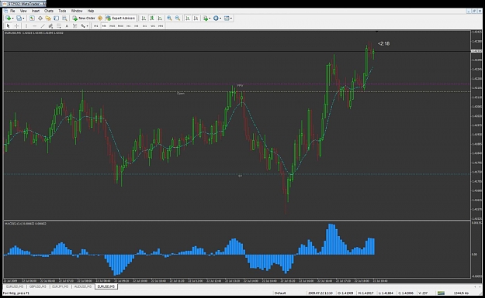
Task: Switch to the AUDUSD,M5 chart tab
Action: 83,286
